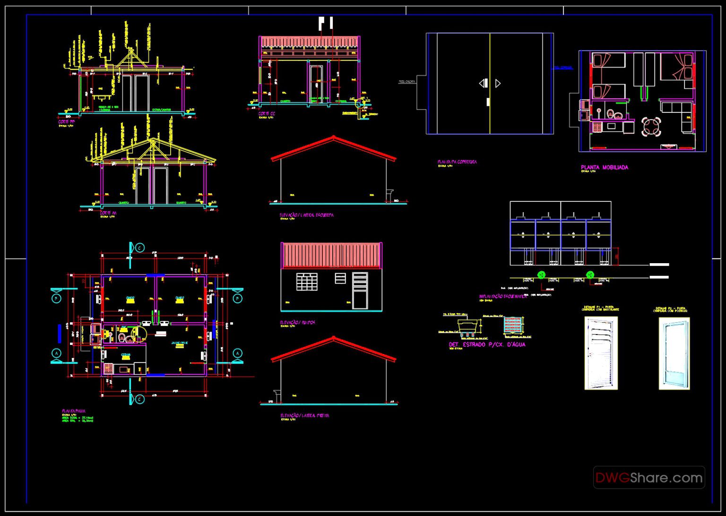Image resolution: width=726 pixels, height=516 pixels.
Task: Select the toilet fixture symbol in Planta Mobiliada
Action: (610, 114)
